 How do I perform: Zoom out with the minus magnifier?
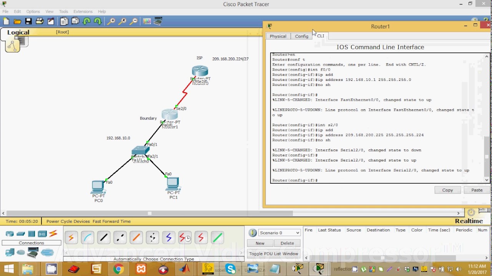pos(133,21)
